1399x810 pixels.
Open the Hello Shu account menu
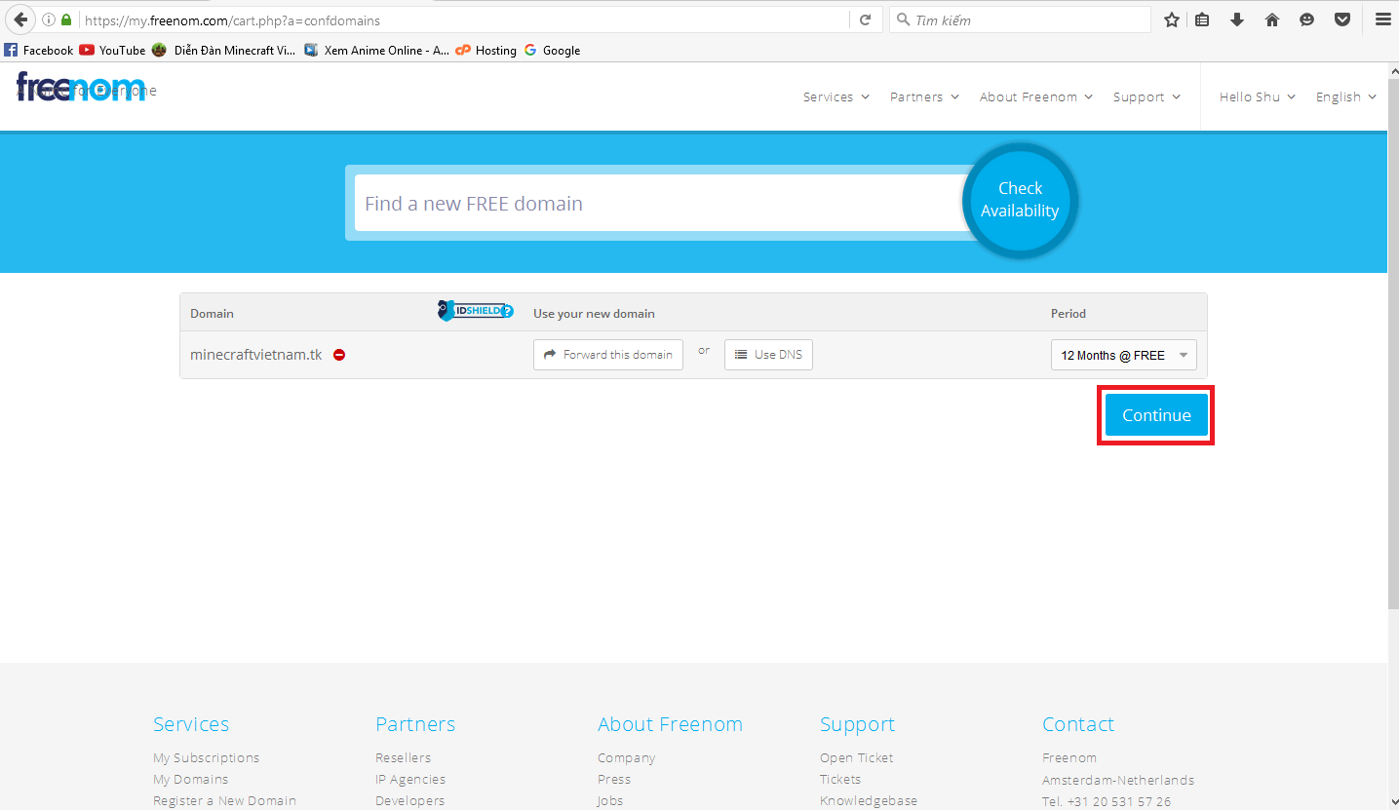coord(1258,96)
